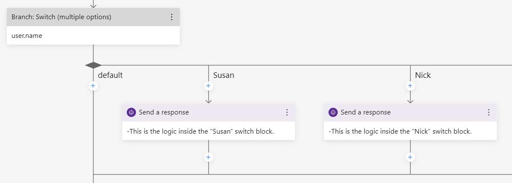Click the Nick branch label
Screen dimensions: 512x183
pyautogui.click(x=423, y=75)
